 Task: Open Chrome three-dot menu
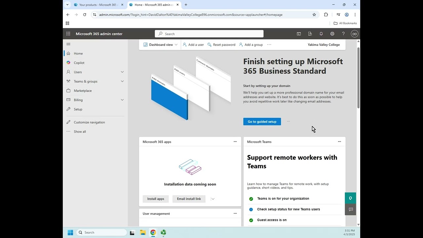point(355,15)
